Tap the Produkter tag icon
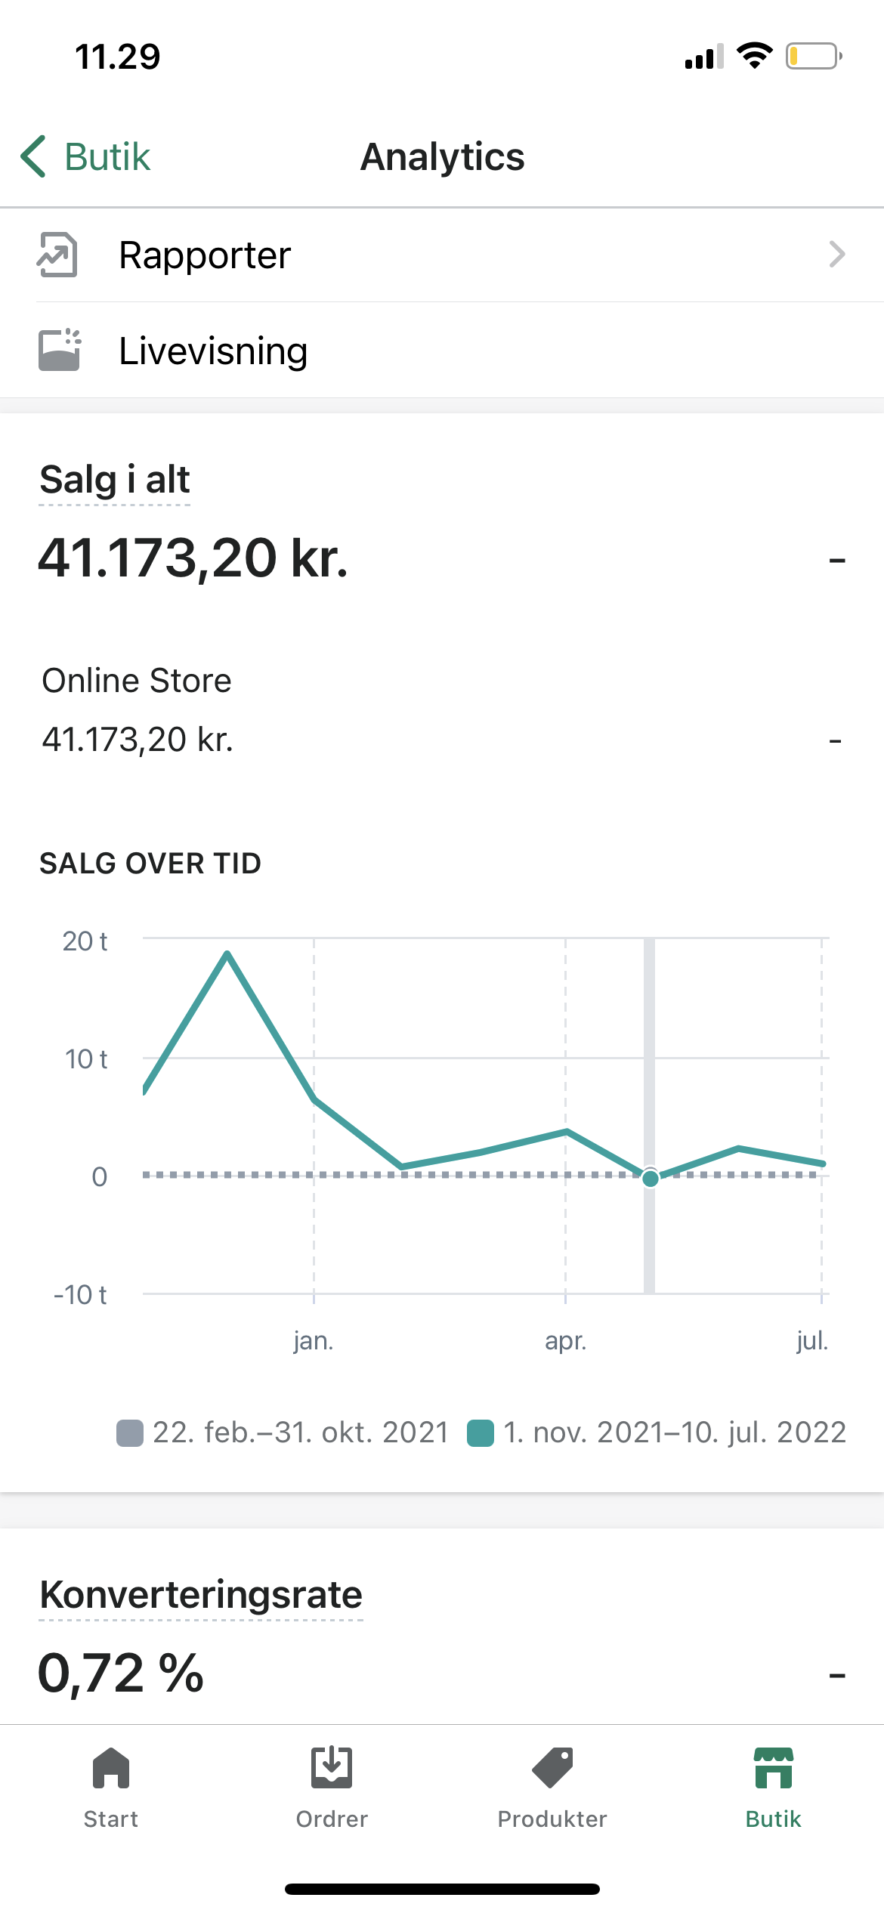 tap(552, 1768)
